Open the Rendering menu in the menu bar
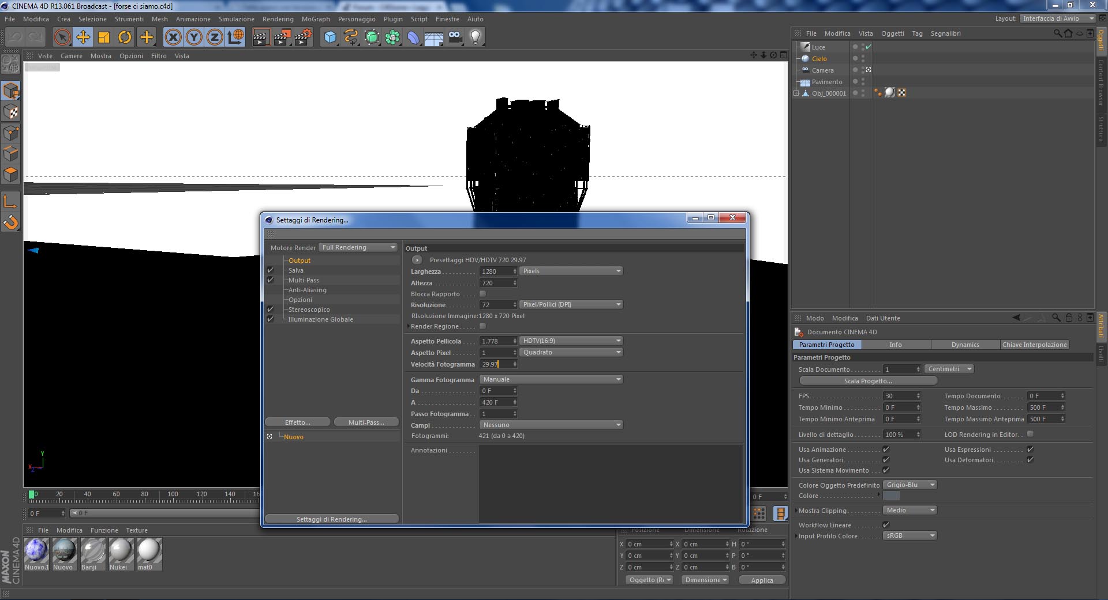1108x600 pixels. (x=278, y=19)
